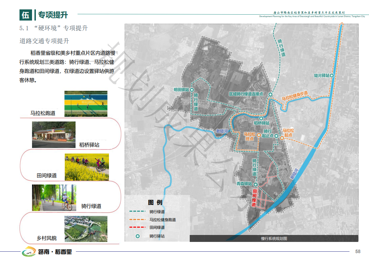Click the orange 马拉松起点 marker
This screenshot has width=369, height=259.
[282, 138]
